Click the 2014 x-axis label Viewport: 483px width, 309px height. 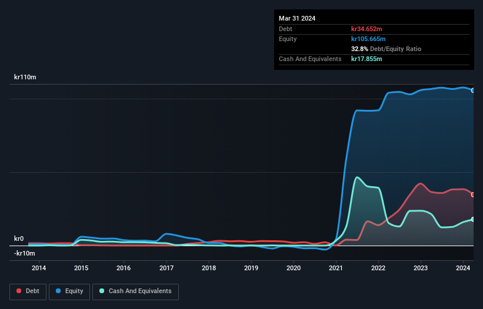point(39,268)
